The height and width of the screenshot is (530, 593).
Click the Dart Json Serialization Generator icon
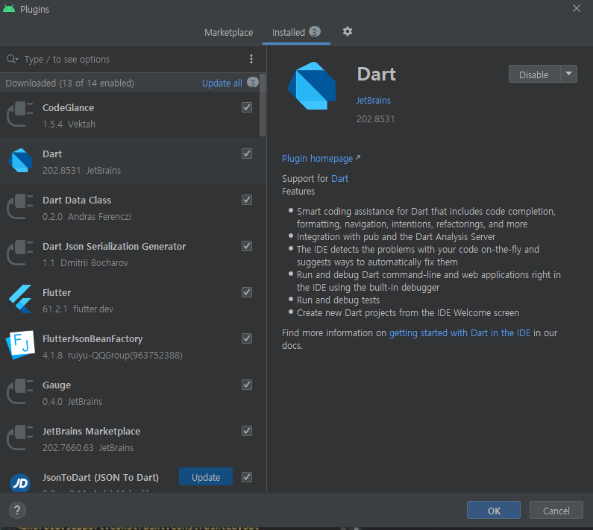(x=20, y=253)
